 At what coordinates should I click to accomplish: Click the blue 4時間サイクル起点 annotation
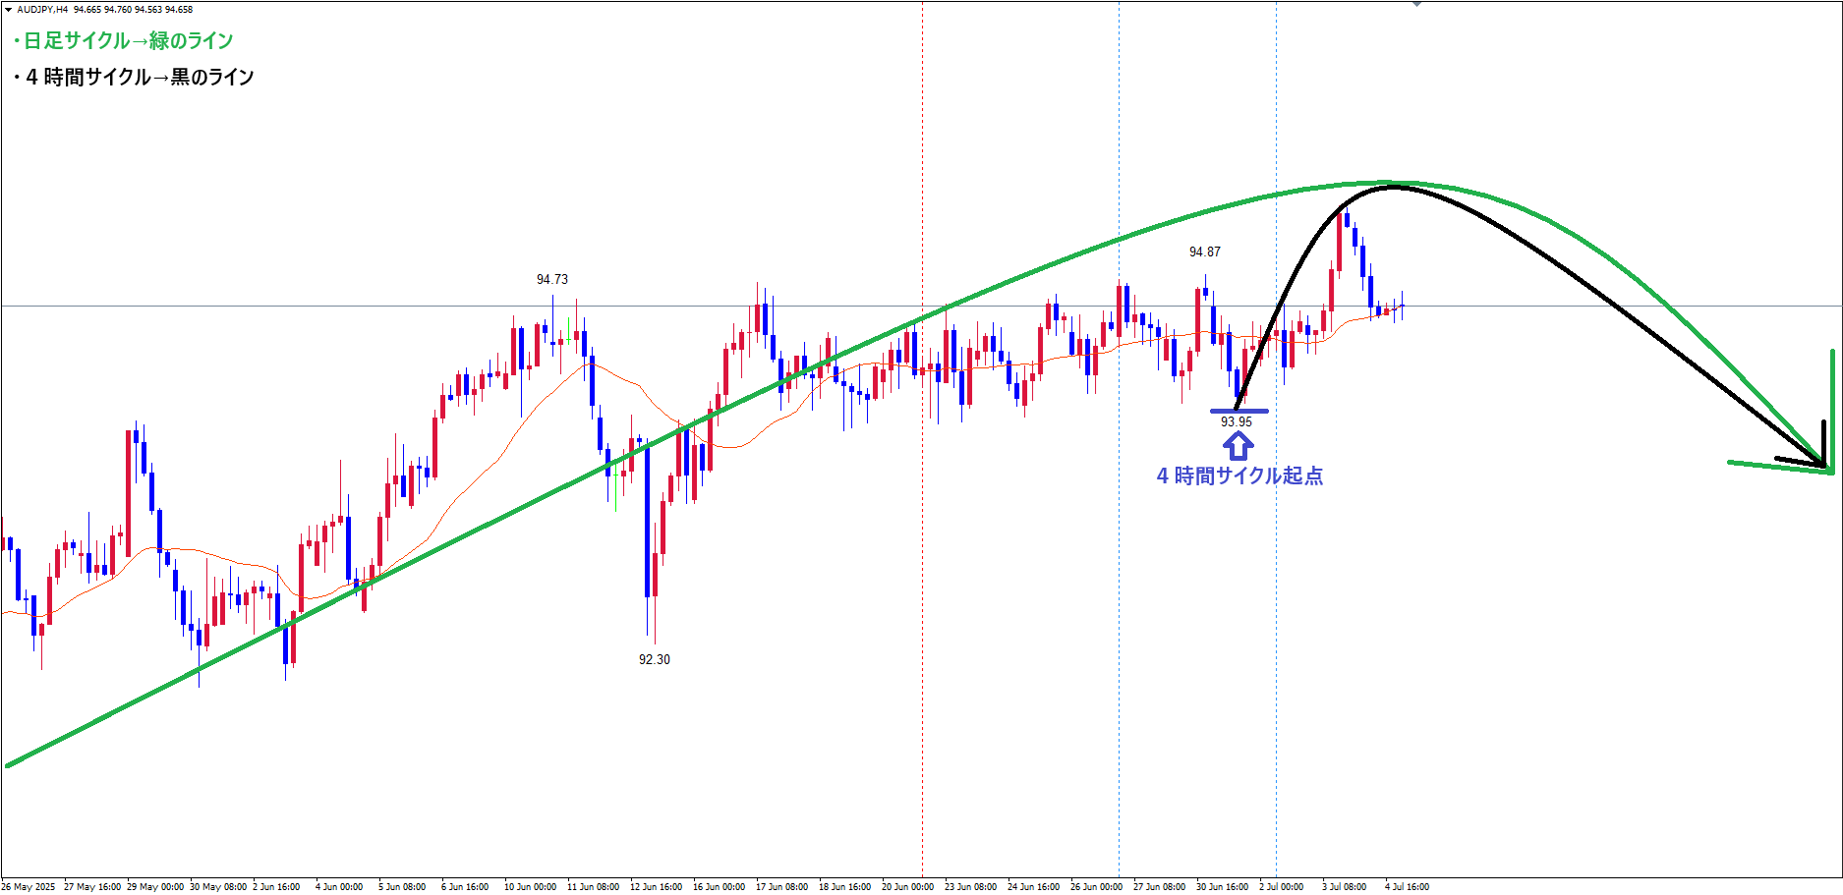(x=1239, y=475)
